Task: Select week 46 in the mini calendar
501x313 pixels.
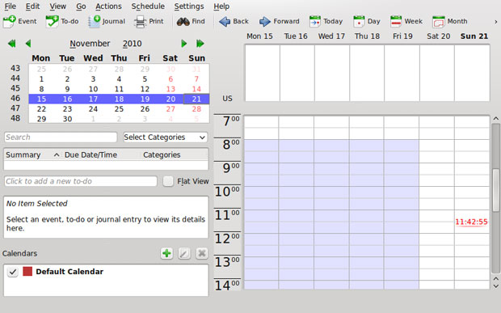Action: (15, 99)
